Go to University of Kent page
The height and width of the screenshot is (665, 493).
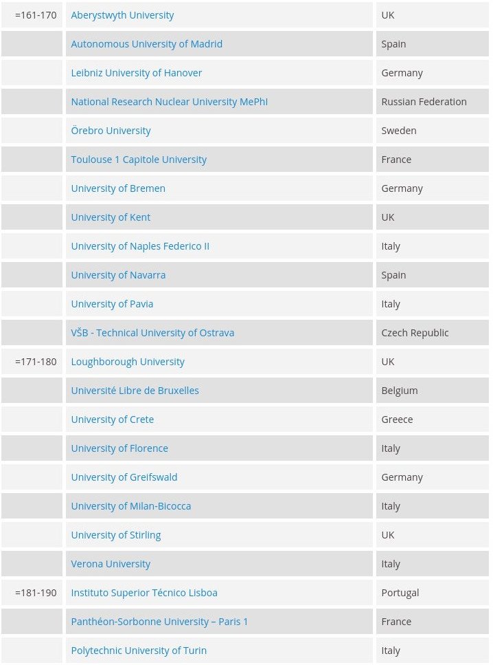point(111,217)
